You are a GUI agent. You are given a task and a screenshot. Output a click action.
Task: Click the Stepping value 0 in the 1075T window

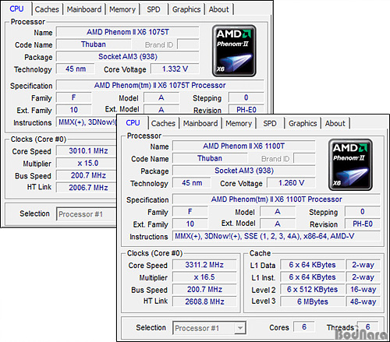[246, 97]
